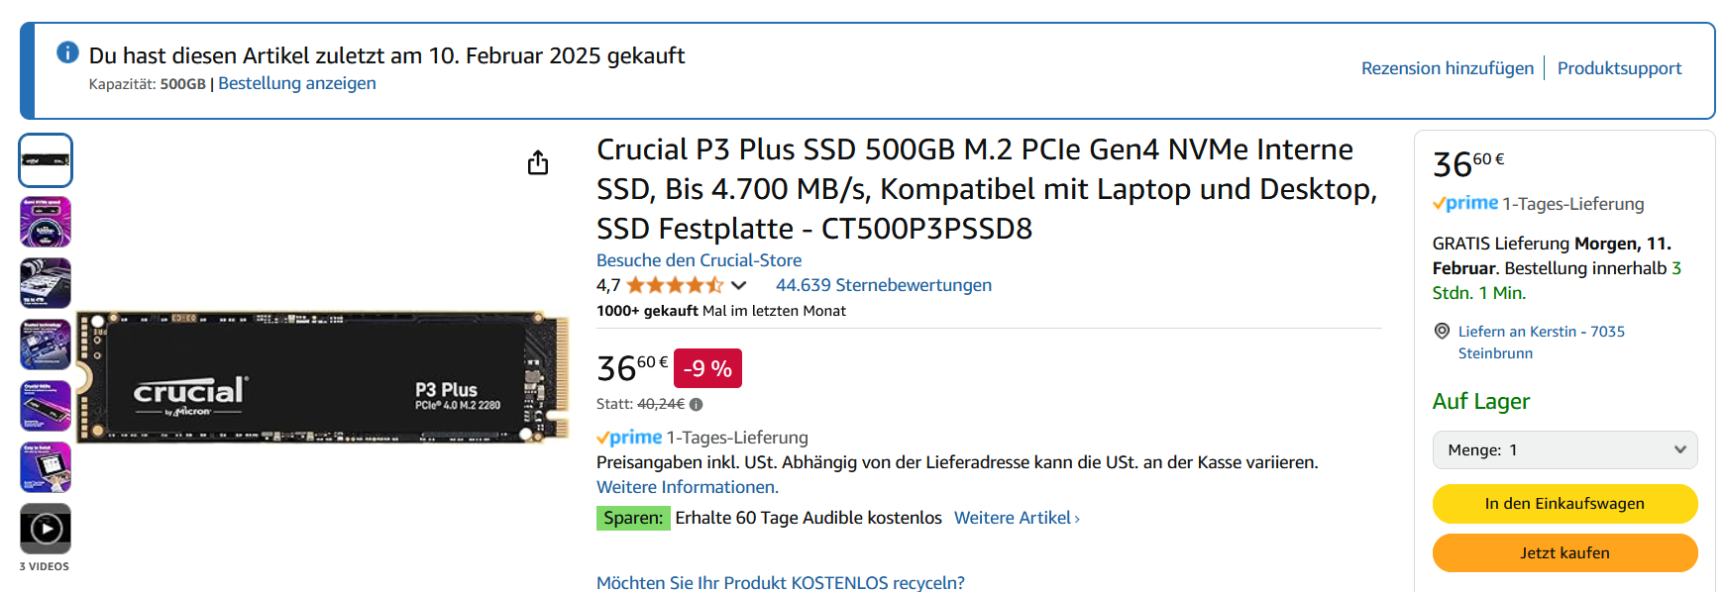Image resolution: width=1725 pixels, height=592 pixels.
Task: Select the sixth laptop install thumbnail
Action: (46, 467)
